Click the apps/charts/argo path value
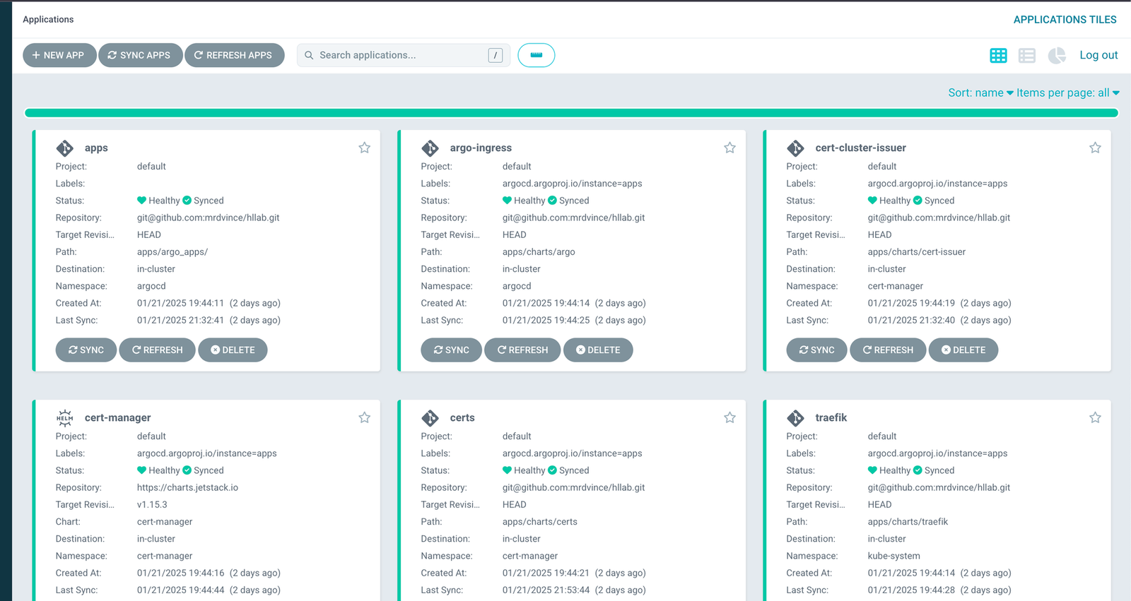Viewport: 1131px width, 601px height. [539, 251]
